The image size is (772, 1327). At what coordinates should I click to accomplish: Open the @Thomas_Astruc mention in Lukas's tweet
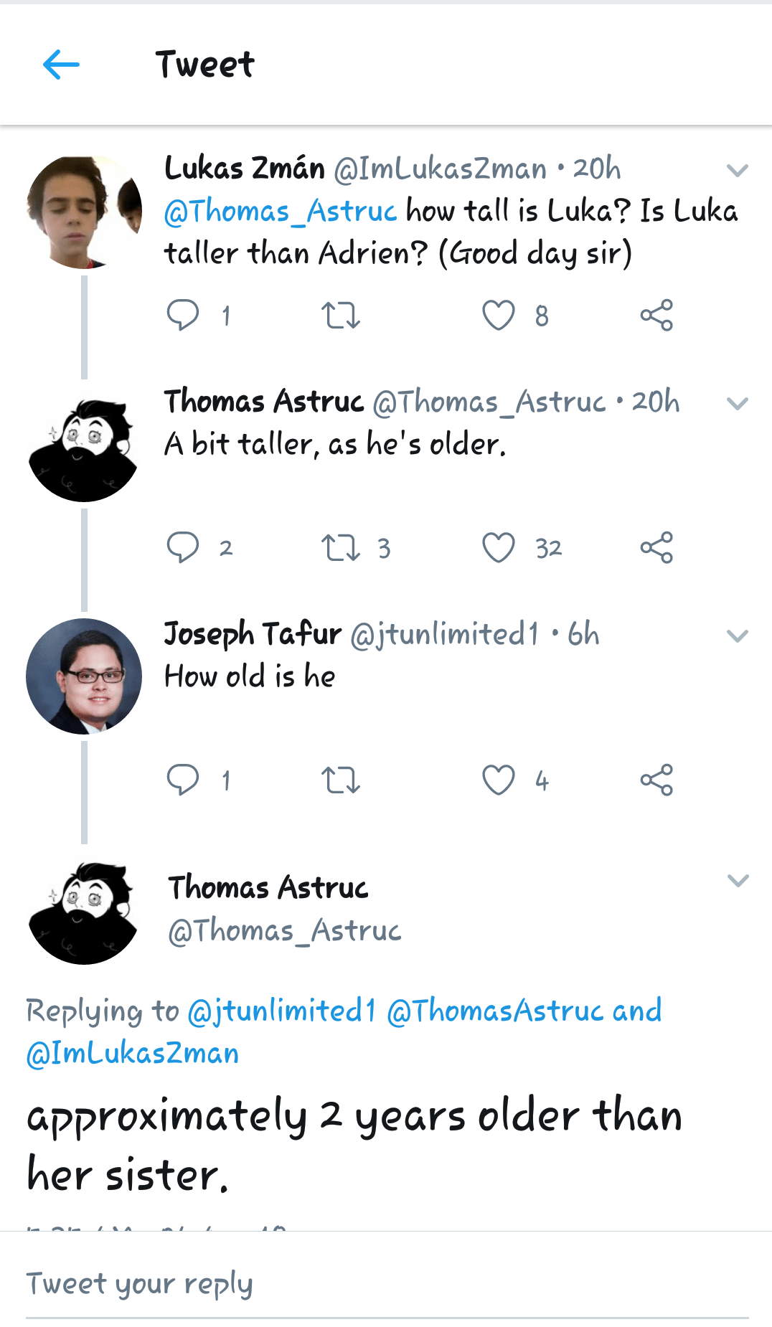click(280, 212)
